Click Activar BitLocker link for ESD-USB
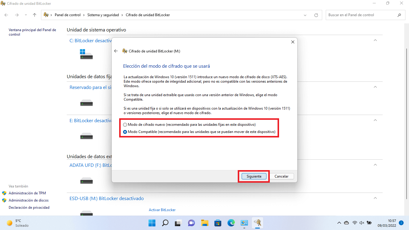This screenshot has height=230, width=409. coord(162,210)
